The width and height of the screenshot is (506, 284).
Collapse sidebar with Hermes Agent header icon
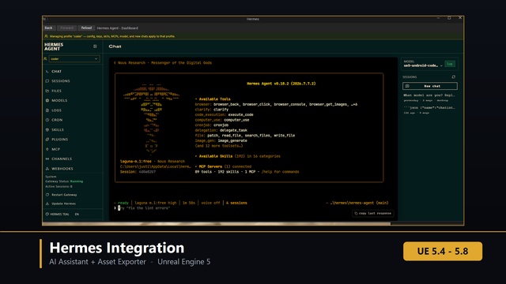click(x=95, y=47)
